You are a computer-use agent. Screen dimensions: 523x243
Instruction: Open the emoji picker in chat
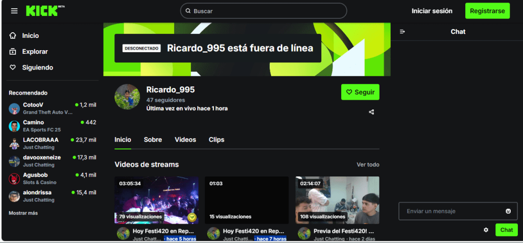(x=508, y=211)
